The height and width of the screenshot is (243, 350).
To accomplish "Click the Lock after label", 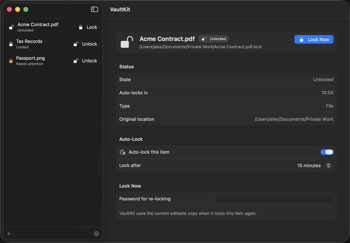I will click(130, 165).
